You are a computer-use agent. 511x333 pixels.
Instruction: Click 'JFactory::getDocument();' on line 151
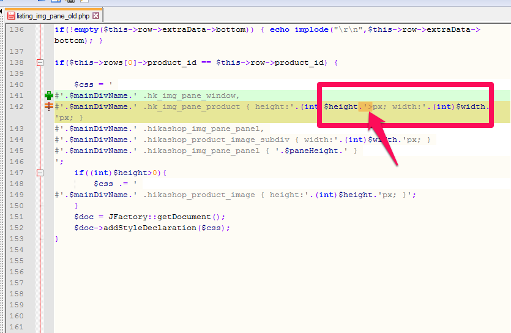[x=166, y=217]
